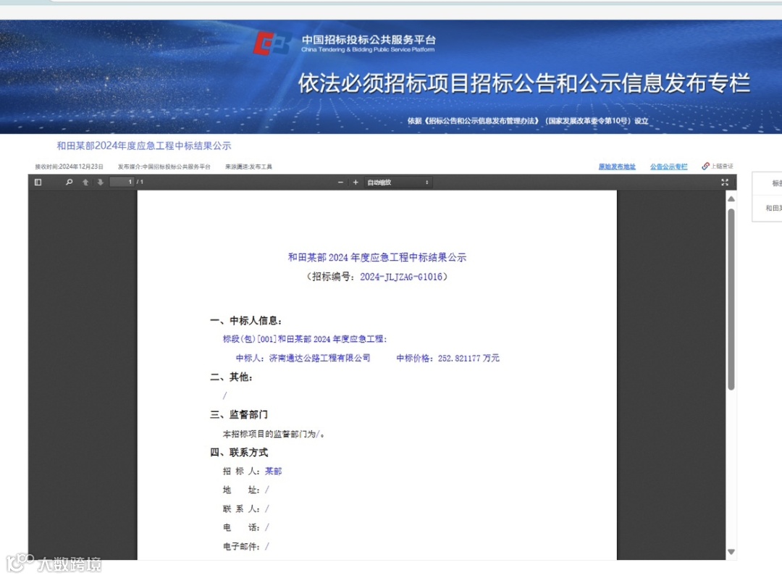Image resolution: width=782 pixels, height=578 pixels.
Task: Click the 招标人 value 某部
Action: 273,472
